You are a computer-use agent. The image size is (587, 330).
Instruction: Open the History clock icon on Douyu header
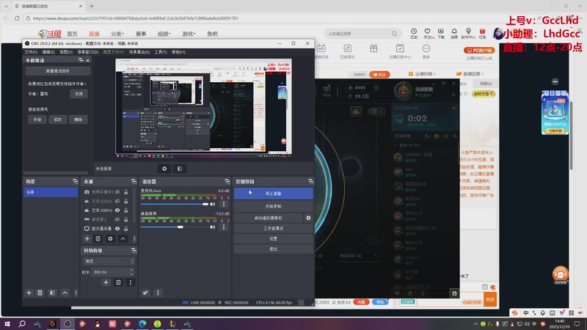click(x=414, y=33)
